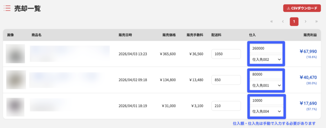The image size is (326, 128).
Task: Open the second row product thumbnail
Action: tap(15, 80)
